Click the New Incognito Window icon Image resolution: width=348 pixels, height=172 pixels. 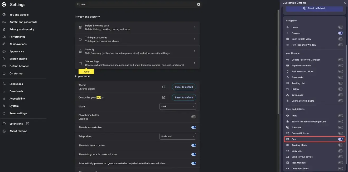pyautogui.click(x=288, y=45)
